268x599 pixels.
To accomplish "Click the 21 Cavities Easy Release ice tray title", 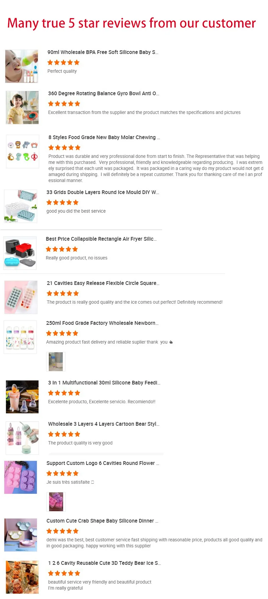I will point(103,283).
